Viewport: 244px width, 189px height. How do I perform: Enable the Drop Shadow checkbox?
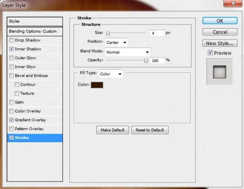click(11, 40)
